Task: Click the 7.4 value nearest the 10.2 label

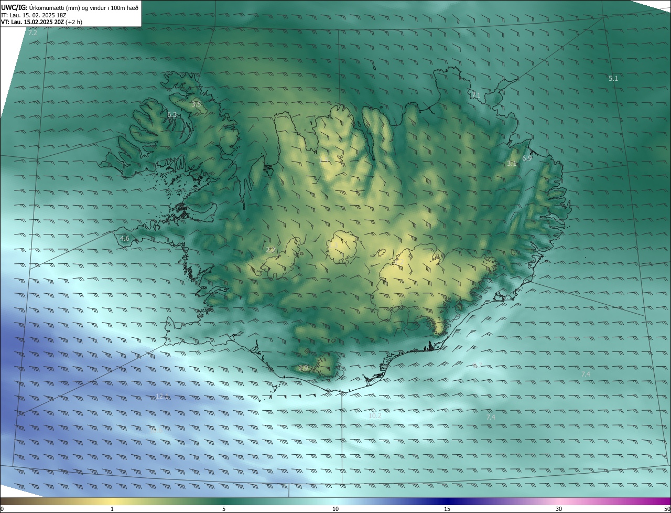Action: (x=491, y=417)
